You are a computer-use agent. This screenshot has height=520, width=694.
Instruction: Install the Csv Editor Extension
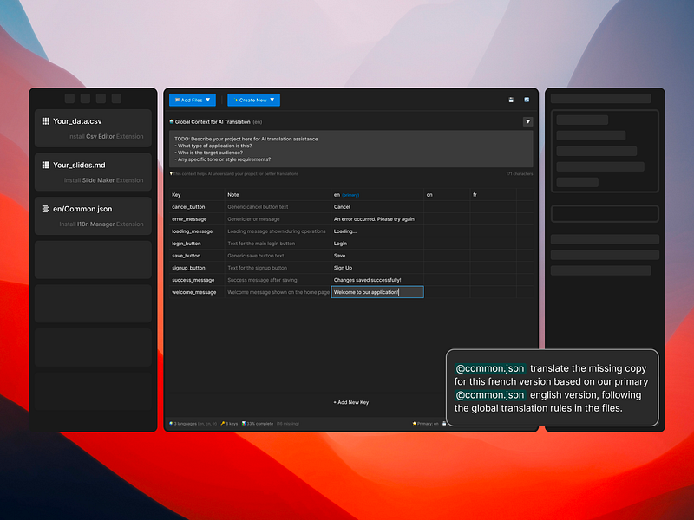(106, 136)
